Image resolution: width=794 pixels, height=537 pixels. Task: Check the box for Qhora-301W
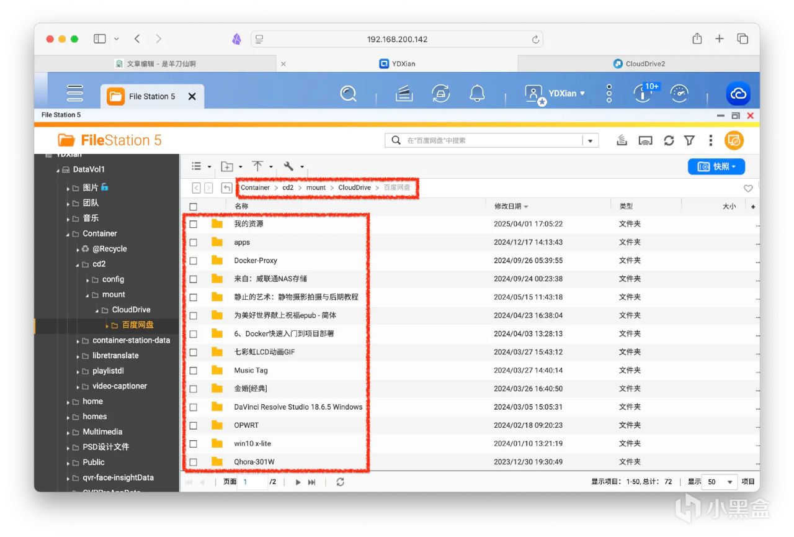(x=194, y=463)
